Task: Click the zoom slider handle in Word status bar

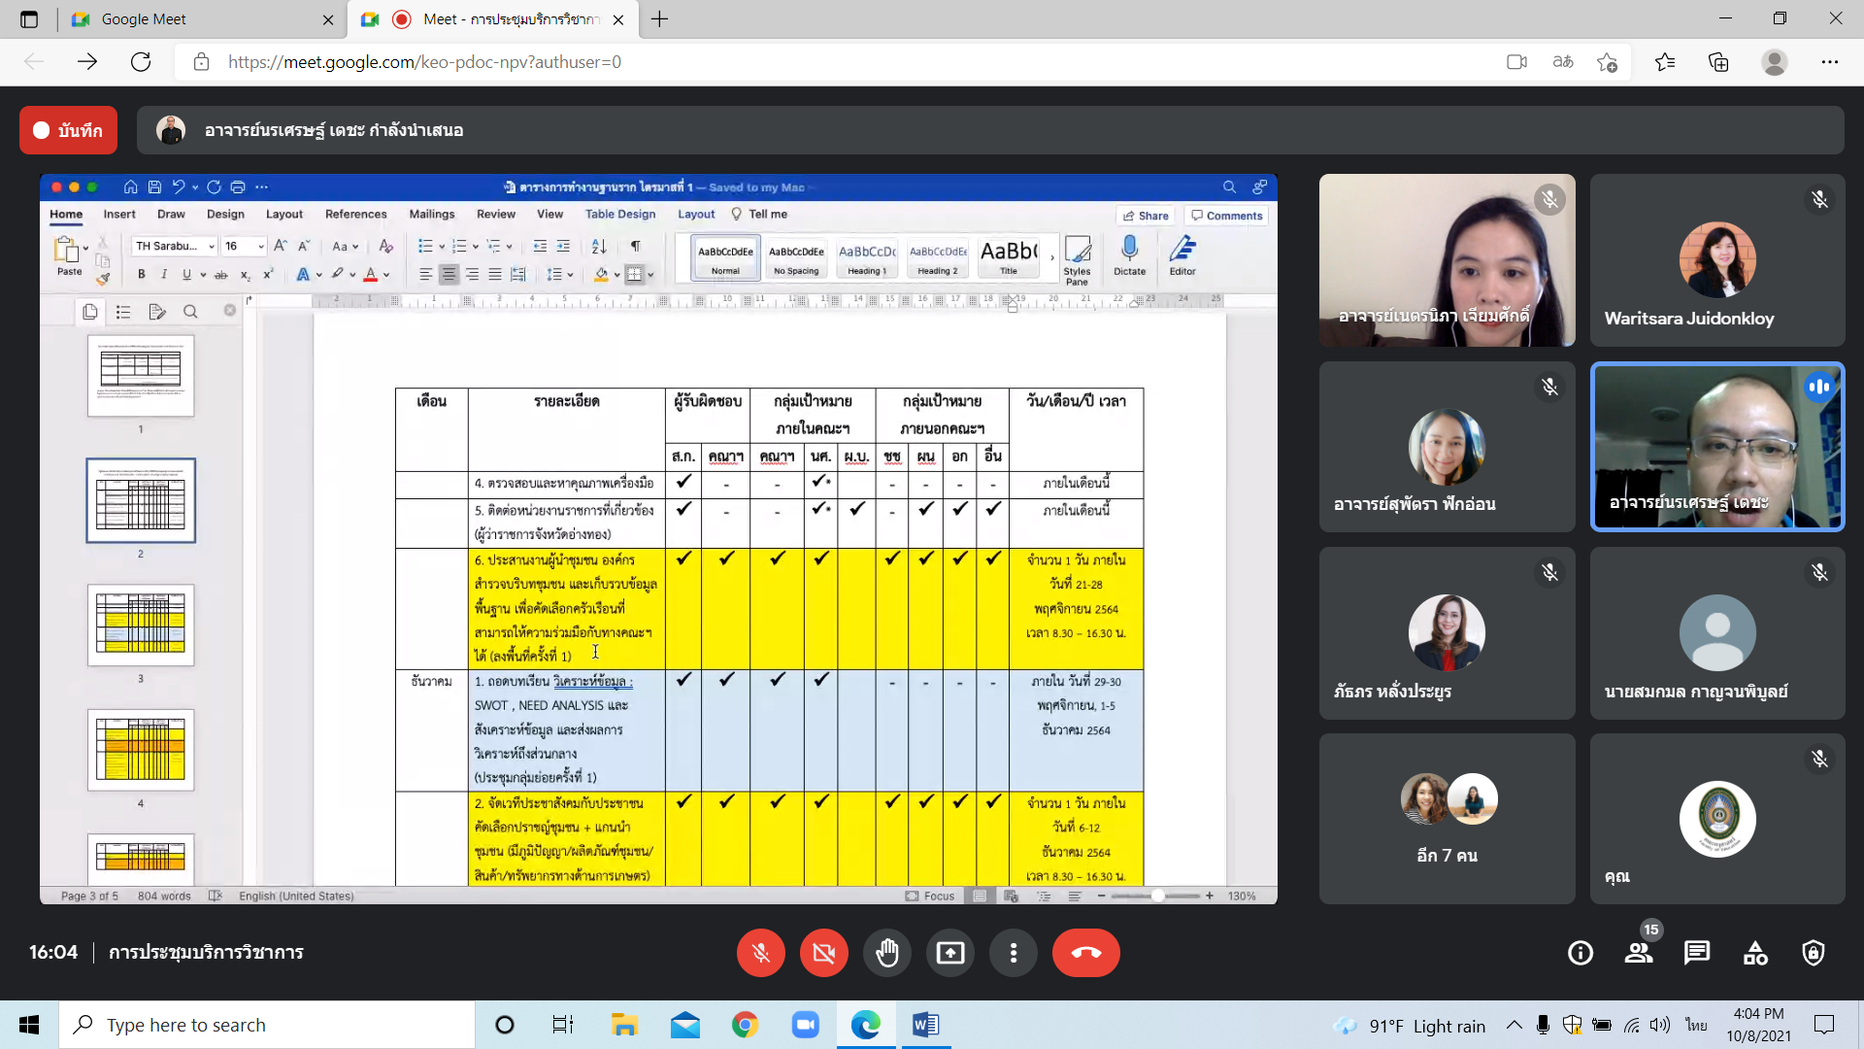Action: pyautogui.click(x=1157, y=896)
